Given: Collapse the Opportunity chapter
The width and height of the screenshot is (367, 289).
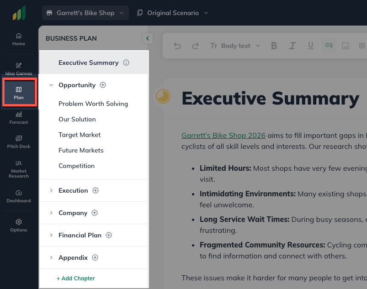Looking at the screenshot, I should coord(51,85).
